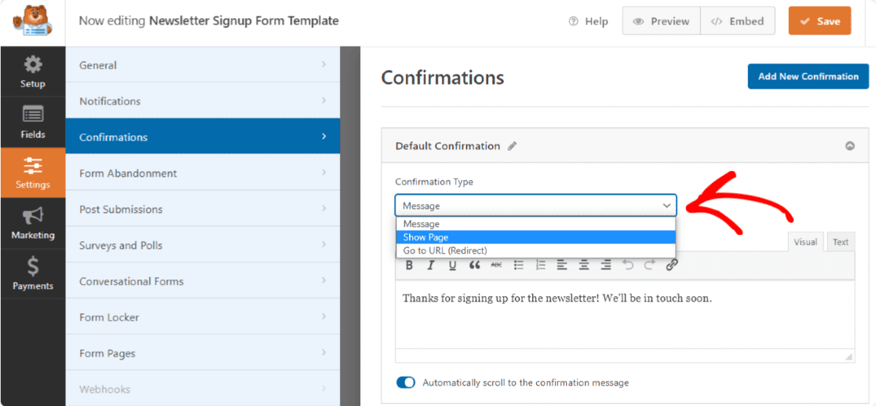
Task: Open Form Abandonment settings section
Action: [x=203, y=173]
